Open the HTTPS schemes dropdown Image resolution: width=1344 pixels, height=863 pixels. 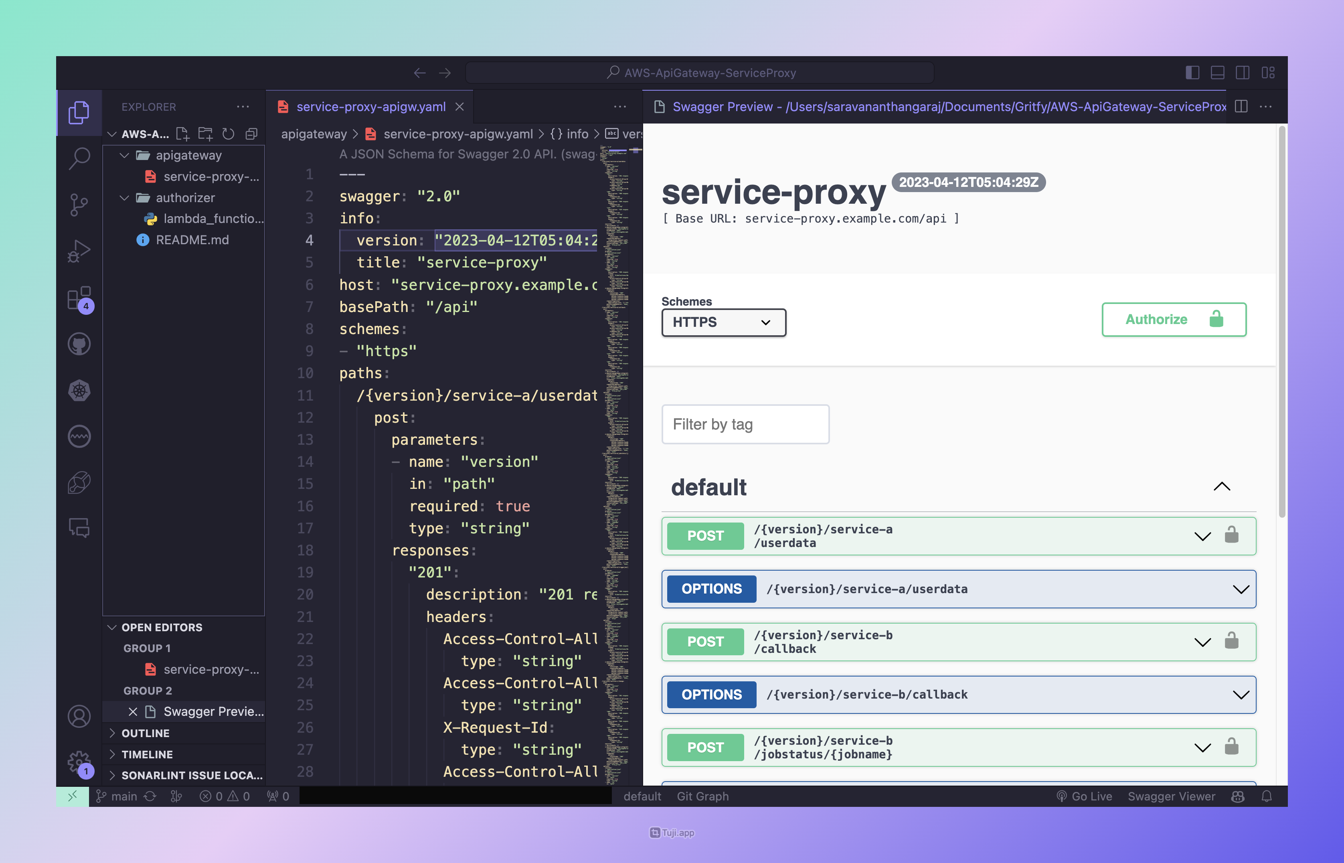723,322
